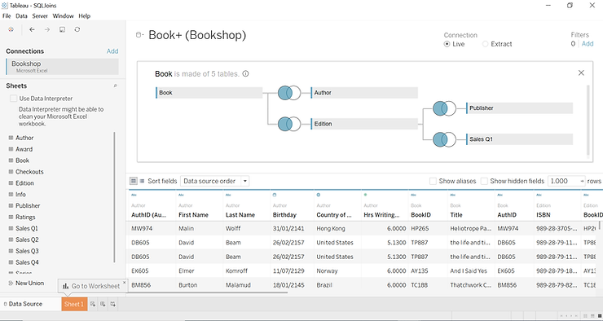Open the join icon for Publisher table
The width and height of the screenshot is (603, 321).
(445, 108)
